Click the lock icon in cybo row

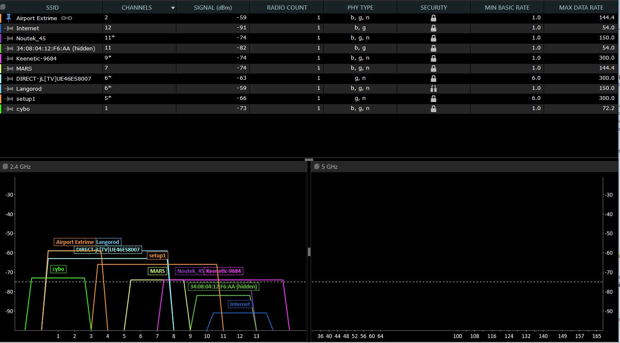434,109
